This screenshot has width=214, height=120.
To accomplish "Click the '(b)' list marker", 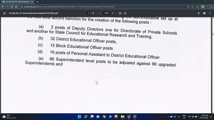I will (41, 38).
